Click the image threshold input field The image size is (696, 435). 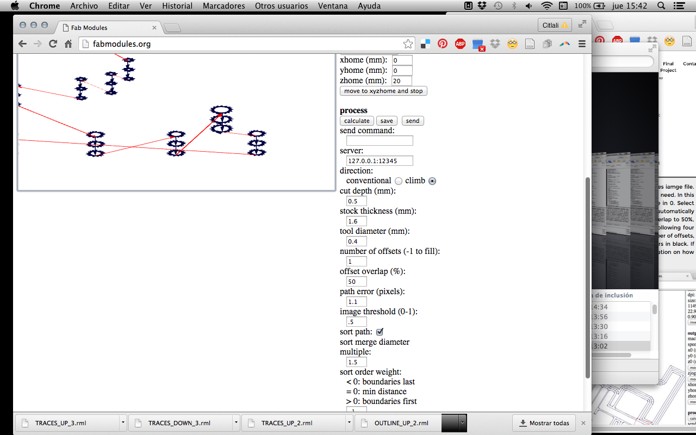coord(357,322)
